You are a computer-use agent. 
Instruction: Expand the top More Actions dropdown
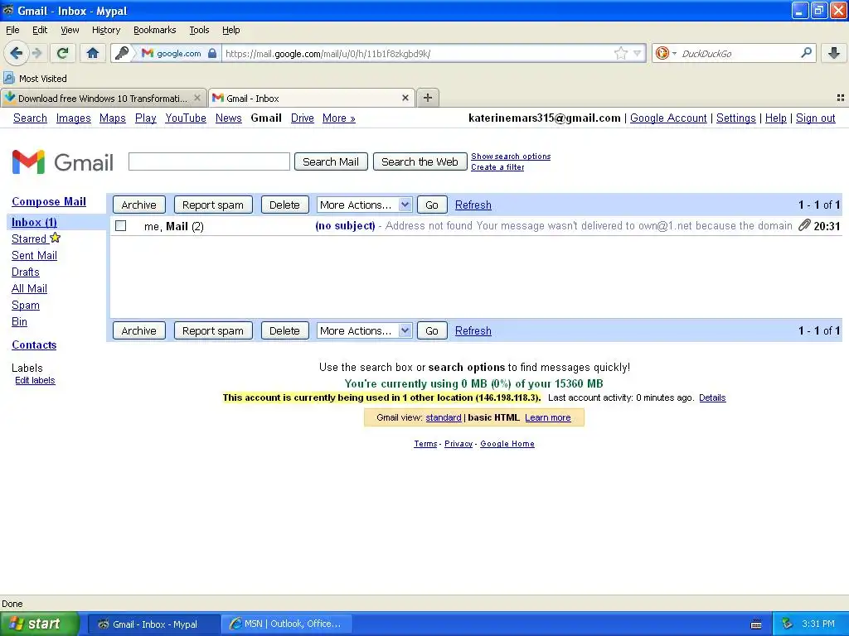click(x=365, y=205)
